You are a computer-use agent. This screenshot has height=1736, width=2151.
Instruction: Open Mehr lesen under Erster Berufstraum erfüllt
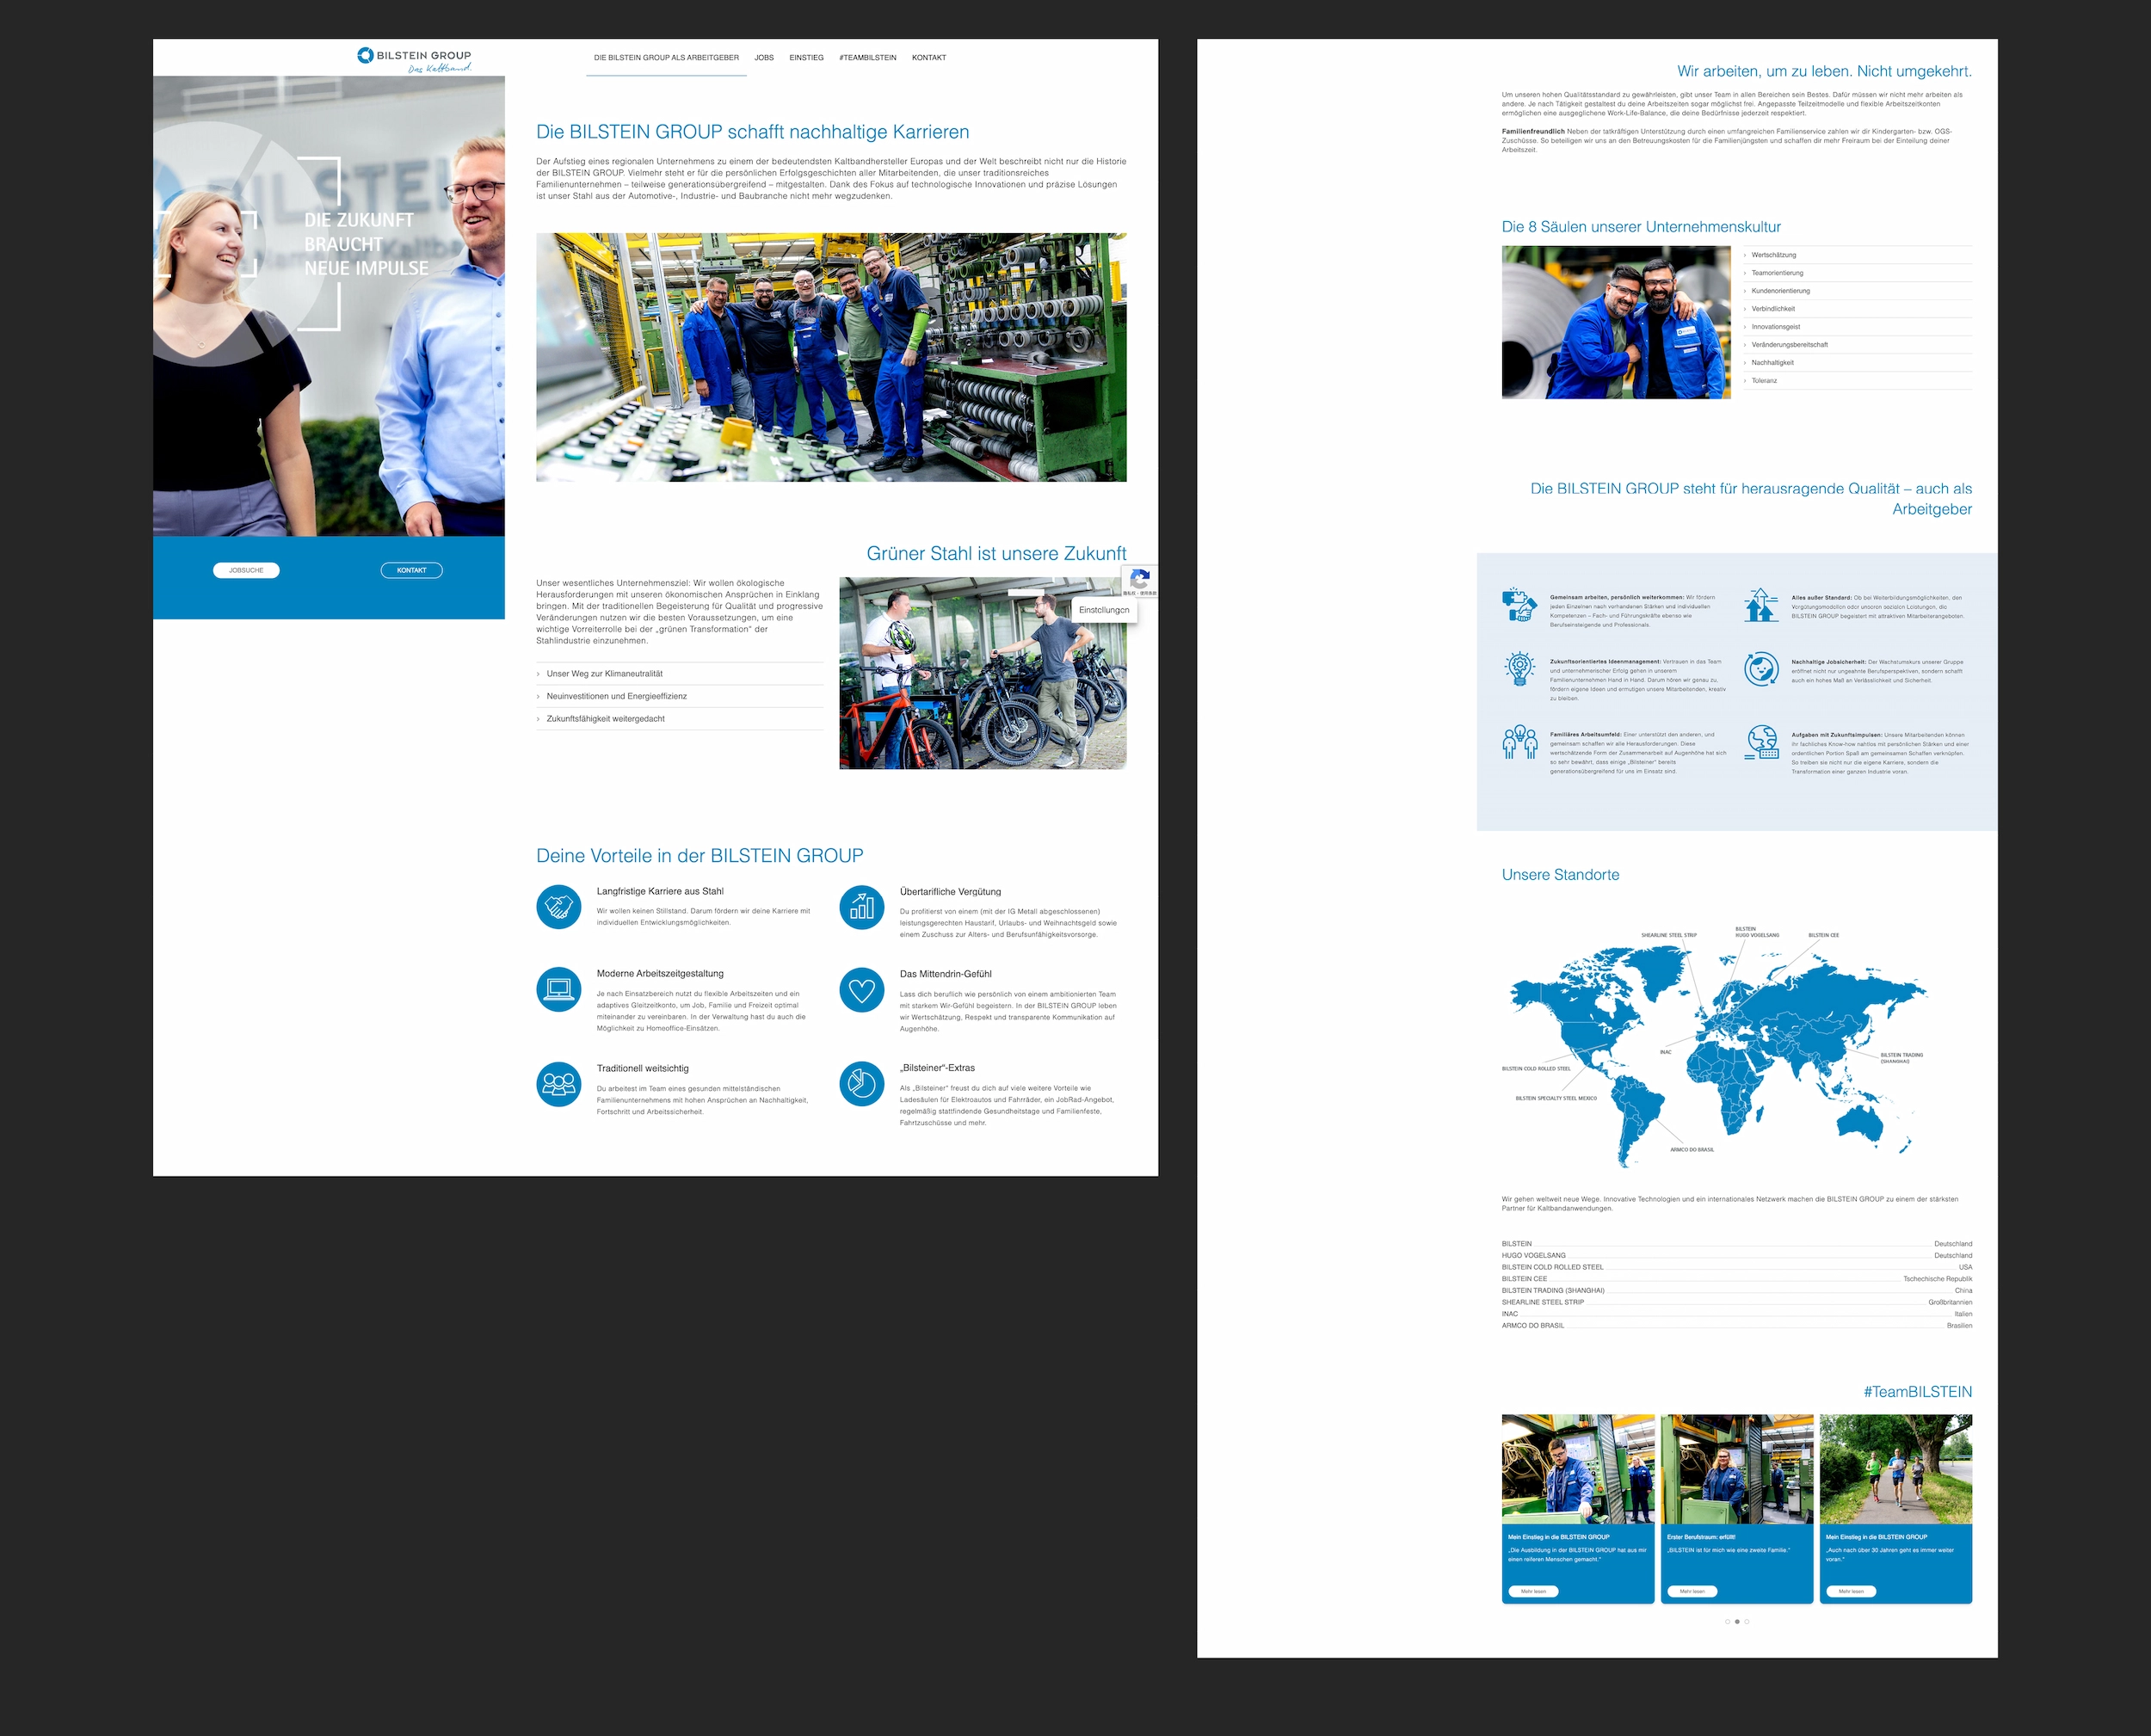[x=1692, y=1591]
